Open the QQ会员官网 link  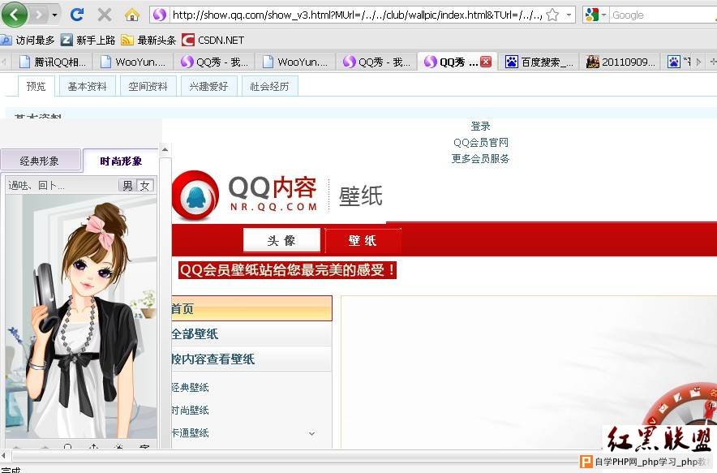coord(481,142)
